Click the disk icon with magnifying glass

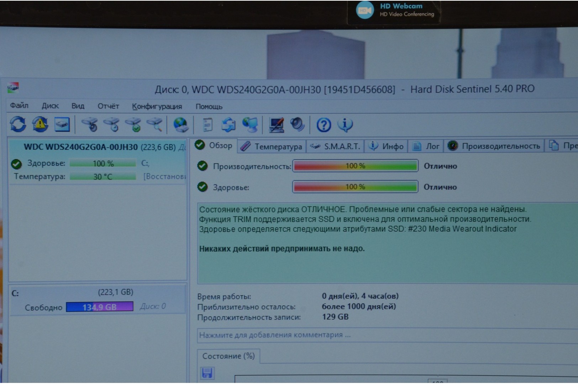coord(155,125)
